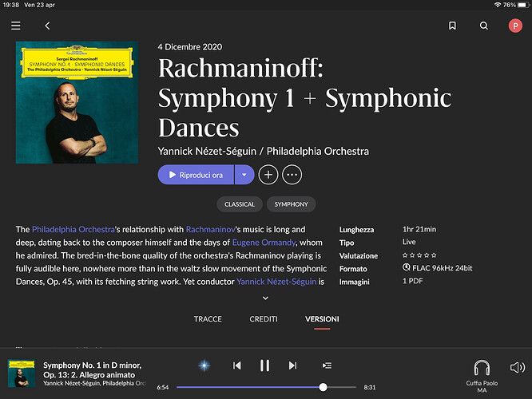Click the now-playing thumbnail in footer
This screenshot has width=532, height=399.
pos(22,373)
